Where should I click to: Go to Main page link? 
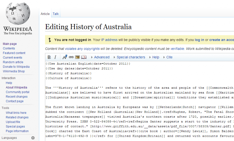10,44
